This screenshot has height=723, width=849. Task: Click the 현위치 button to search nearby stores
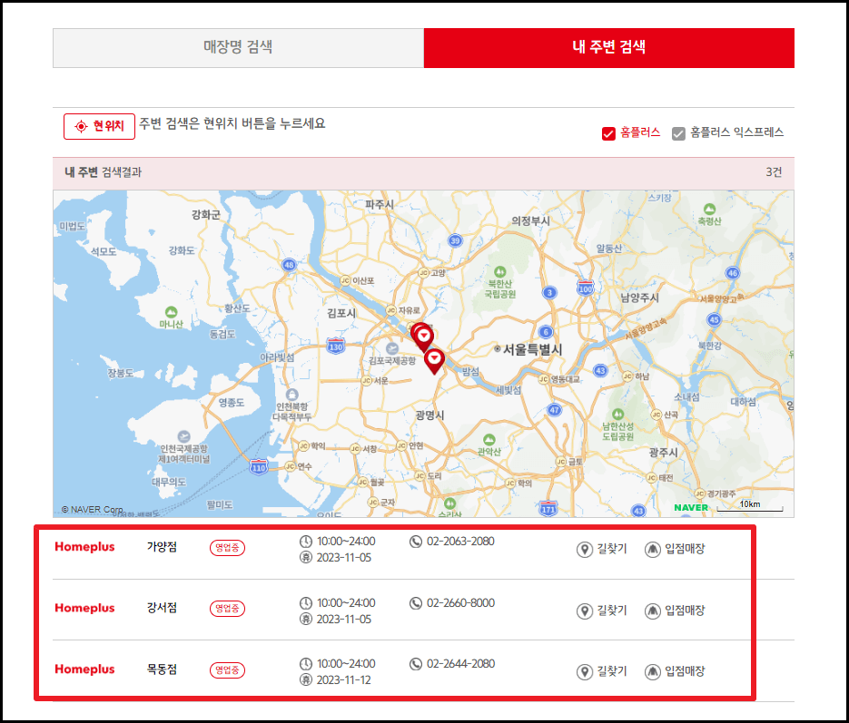click(99, 126)
